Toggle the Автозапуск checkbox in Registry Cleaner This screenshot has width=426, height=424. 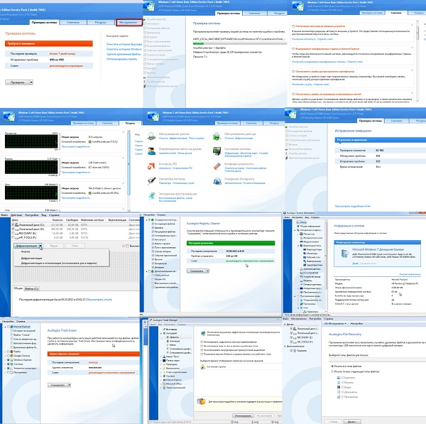tap(153, 239)
